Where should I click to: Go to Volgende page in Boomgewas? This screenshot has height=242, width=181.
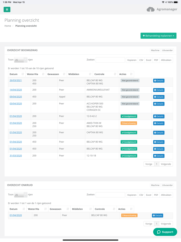(166, 164)
